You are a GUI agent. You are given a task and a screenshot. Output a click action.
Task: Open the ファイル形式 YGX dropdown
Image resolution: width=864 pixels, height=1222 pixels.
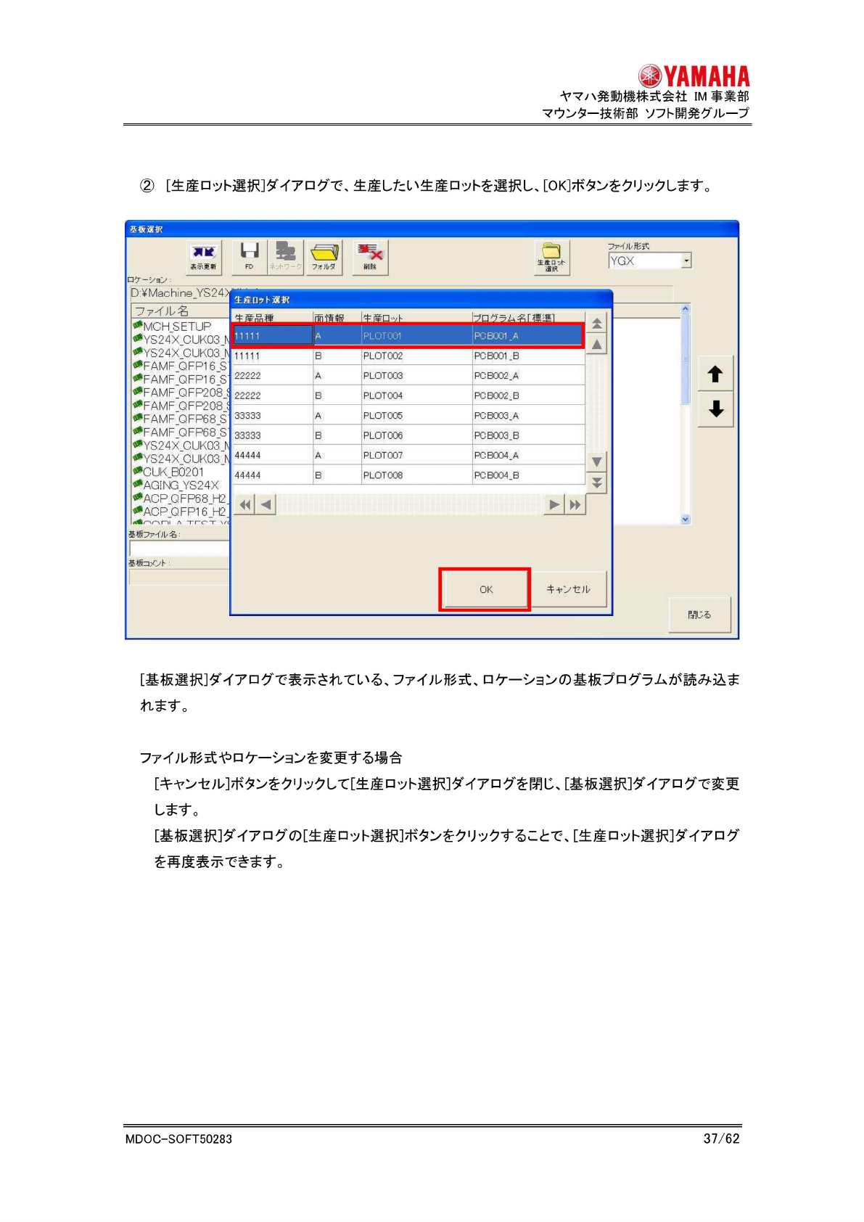[x=686, y=261]
